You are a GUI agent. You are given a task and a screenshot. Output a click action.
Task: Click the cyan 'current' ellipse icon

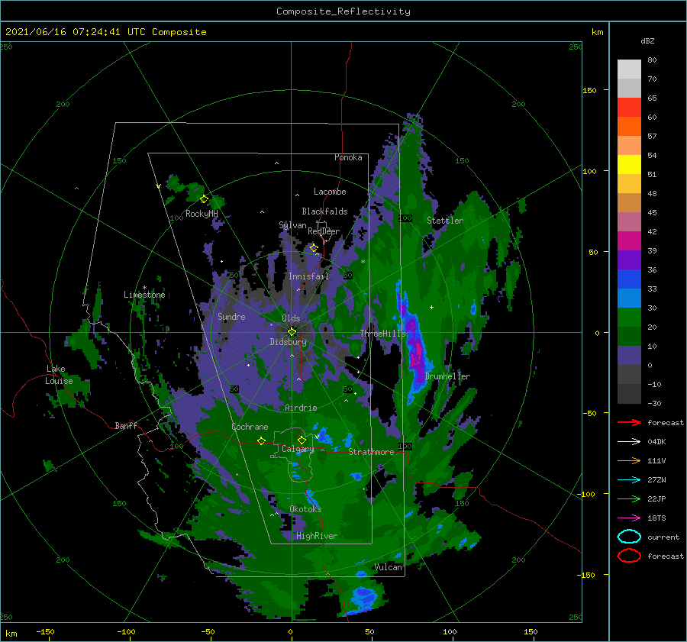tap(629, 537)
